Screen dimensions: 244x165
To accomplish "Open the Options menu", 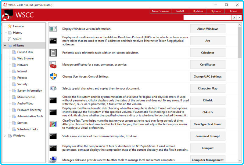I will (x=216, y=11).
